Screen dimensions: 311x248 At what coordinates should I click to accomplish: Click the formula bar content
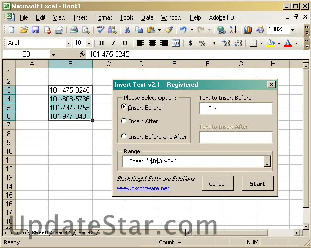[197, 54]
